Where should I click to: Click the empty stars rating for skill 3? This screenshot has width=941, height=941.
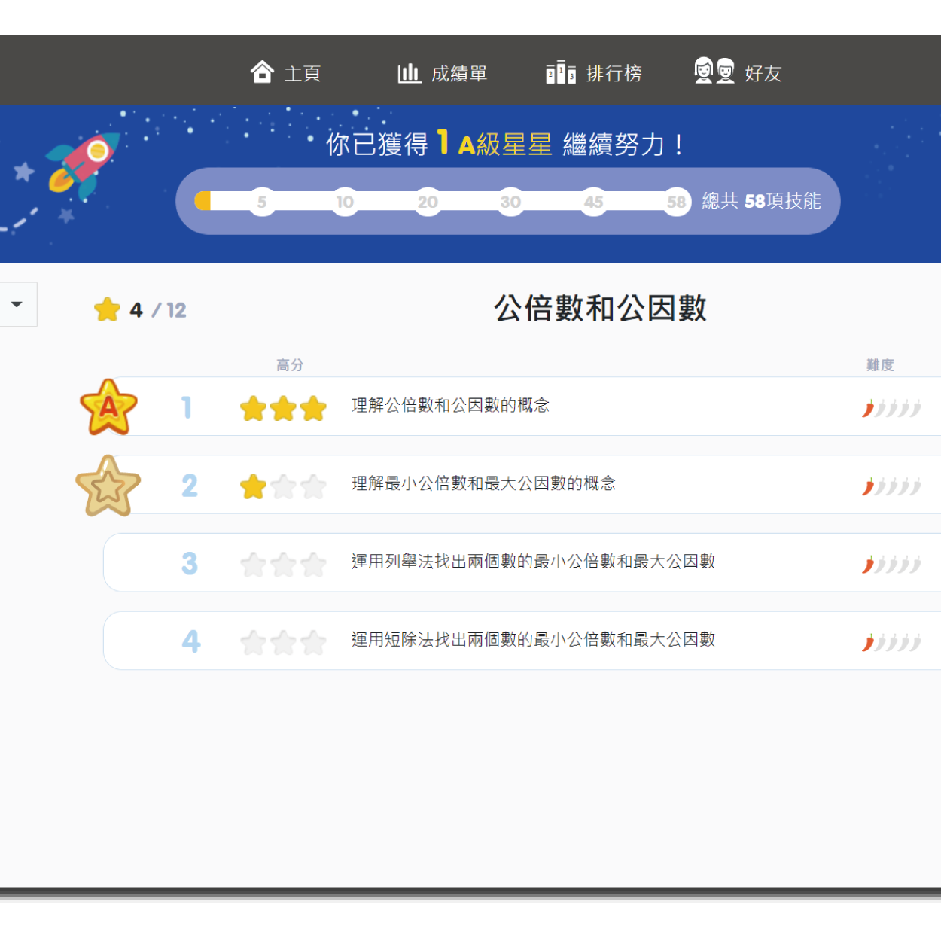283,565
